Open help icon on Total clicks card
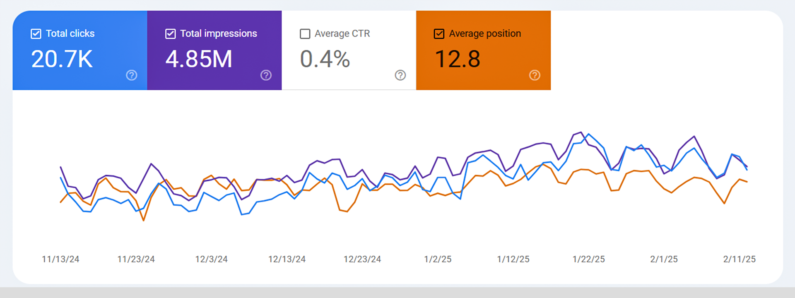Screen dimensions: 795x298 pyautogui.click(x=132, y=75)
